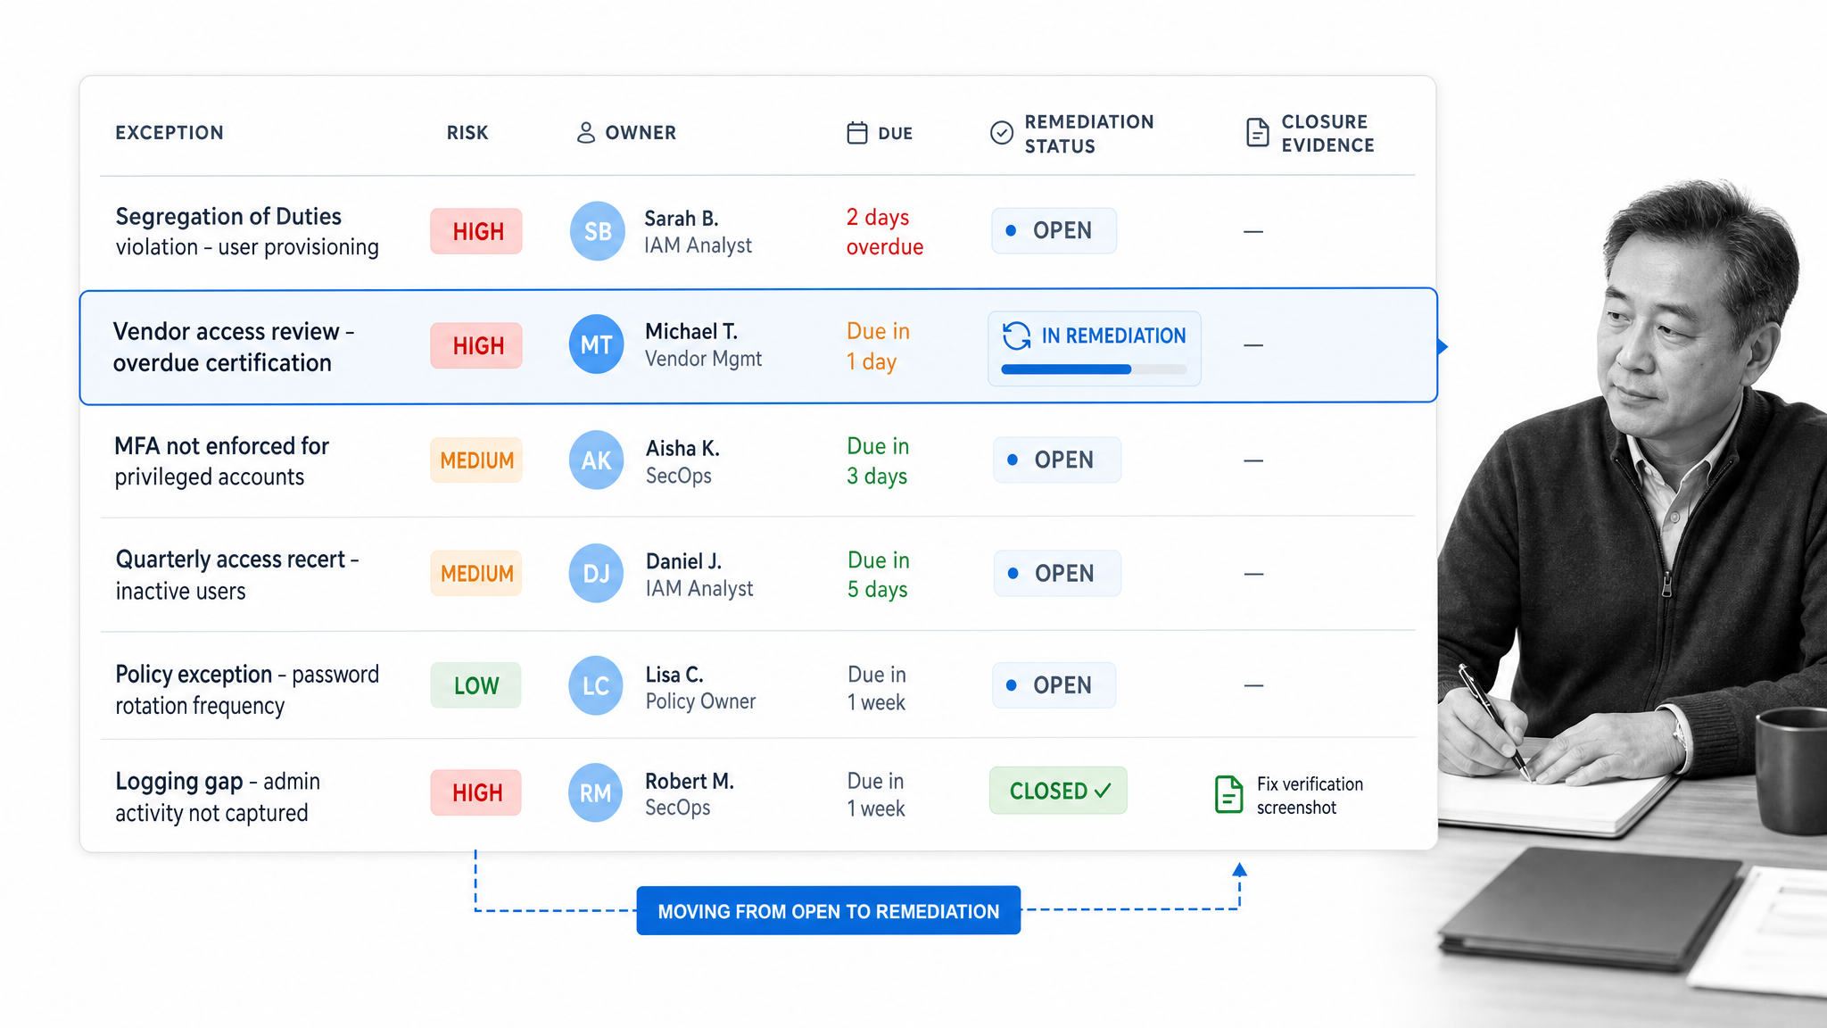Open Lisa C.'s LC avatar
Image resolution: width=1827 pixels, height=1028 pixels.
597,685
